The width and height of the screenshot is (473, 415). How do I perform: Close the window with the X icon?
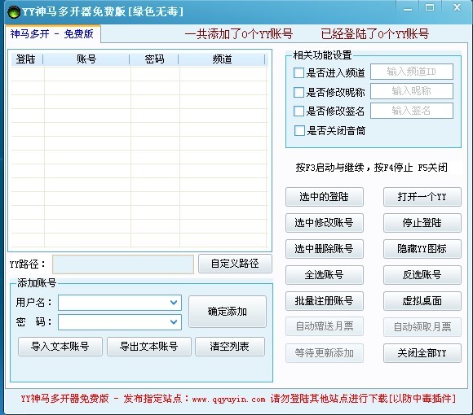pyautogui.click(x=458, y=8)
